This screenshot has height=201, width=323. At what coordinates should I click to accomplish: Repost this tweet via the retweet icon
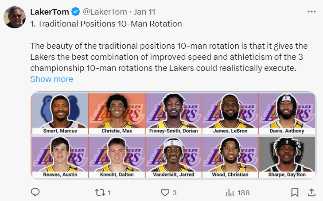(100, 193)
